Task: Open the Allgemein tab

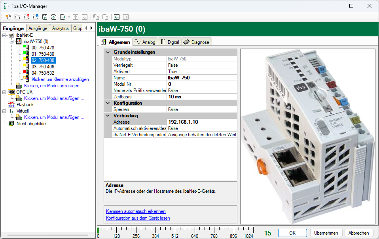Action: [116, 42]
